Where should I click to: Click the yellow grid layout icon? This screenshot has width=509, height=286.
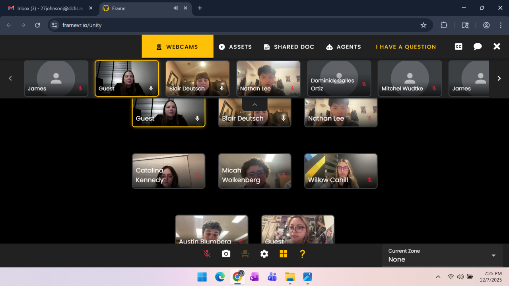pos(283,254)
